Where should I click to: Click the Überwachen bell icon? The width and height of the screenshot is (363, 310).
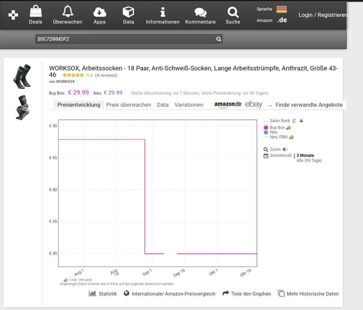tap(68, 11)
